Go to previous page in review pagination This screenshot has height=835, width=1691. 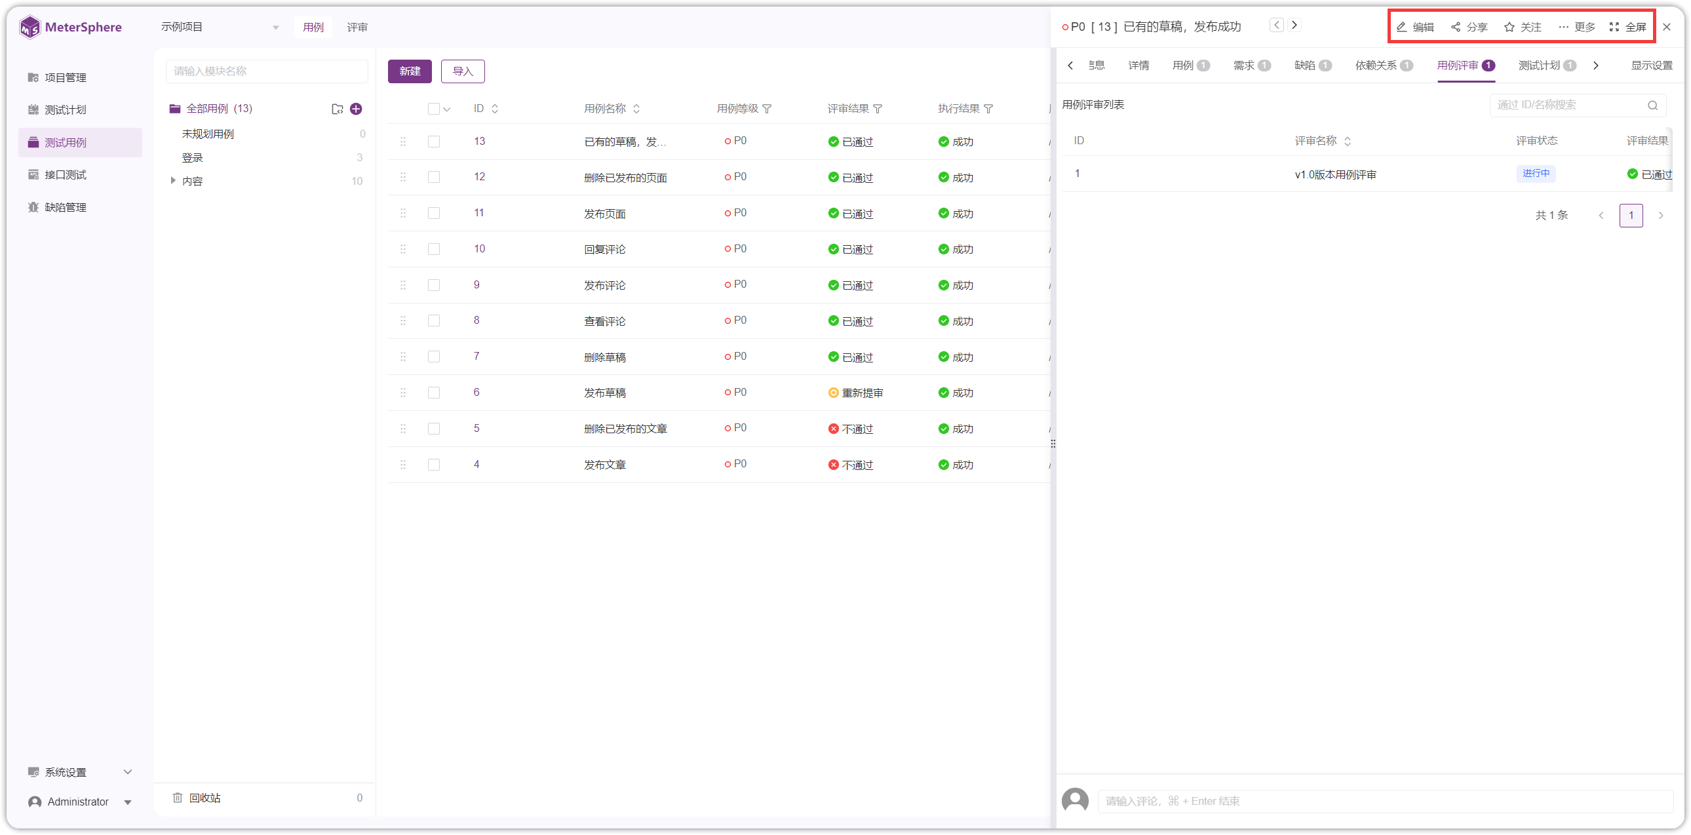[x=1601, y=216]
